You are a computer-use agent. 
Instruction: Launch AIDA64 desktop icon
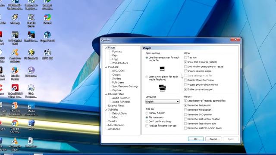pos(31,125)
